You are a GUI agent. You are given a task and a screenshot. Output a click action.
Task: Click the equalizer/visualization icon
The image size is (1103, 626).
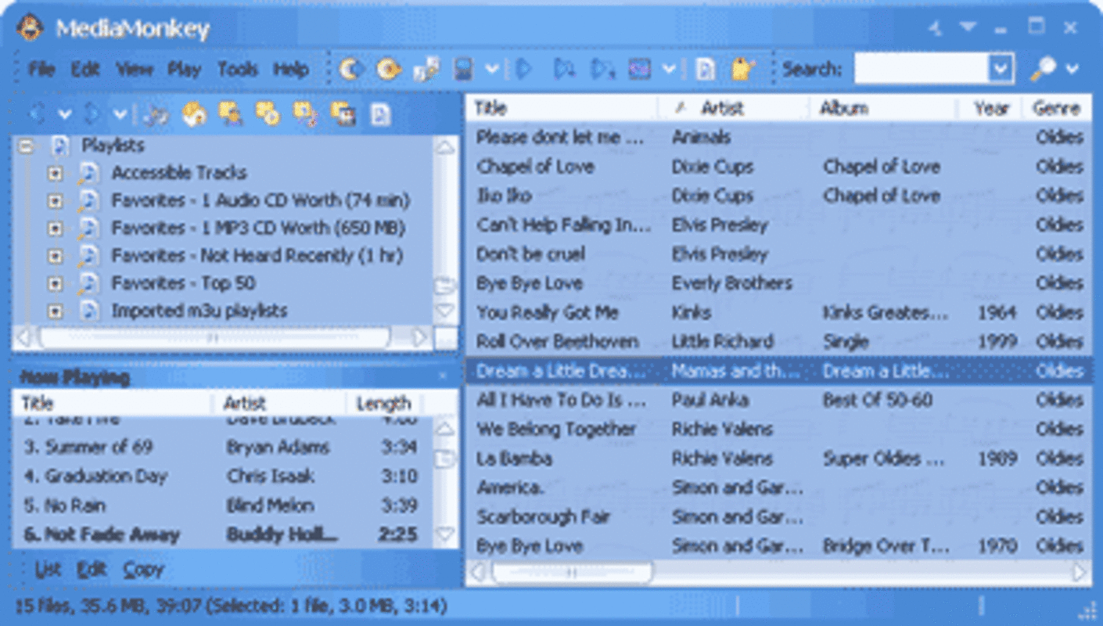pos(641,69)
